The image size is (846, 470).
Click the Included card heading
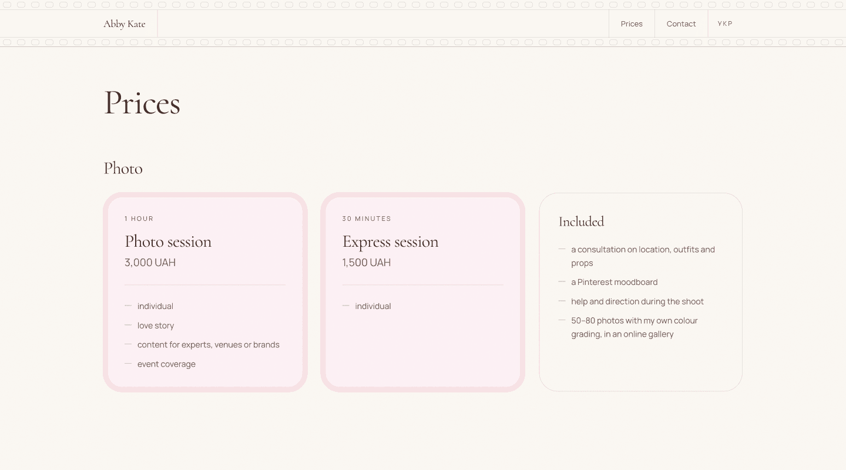[x=581, y=221]
